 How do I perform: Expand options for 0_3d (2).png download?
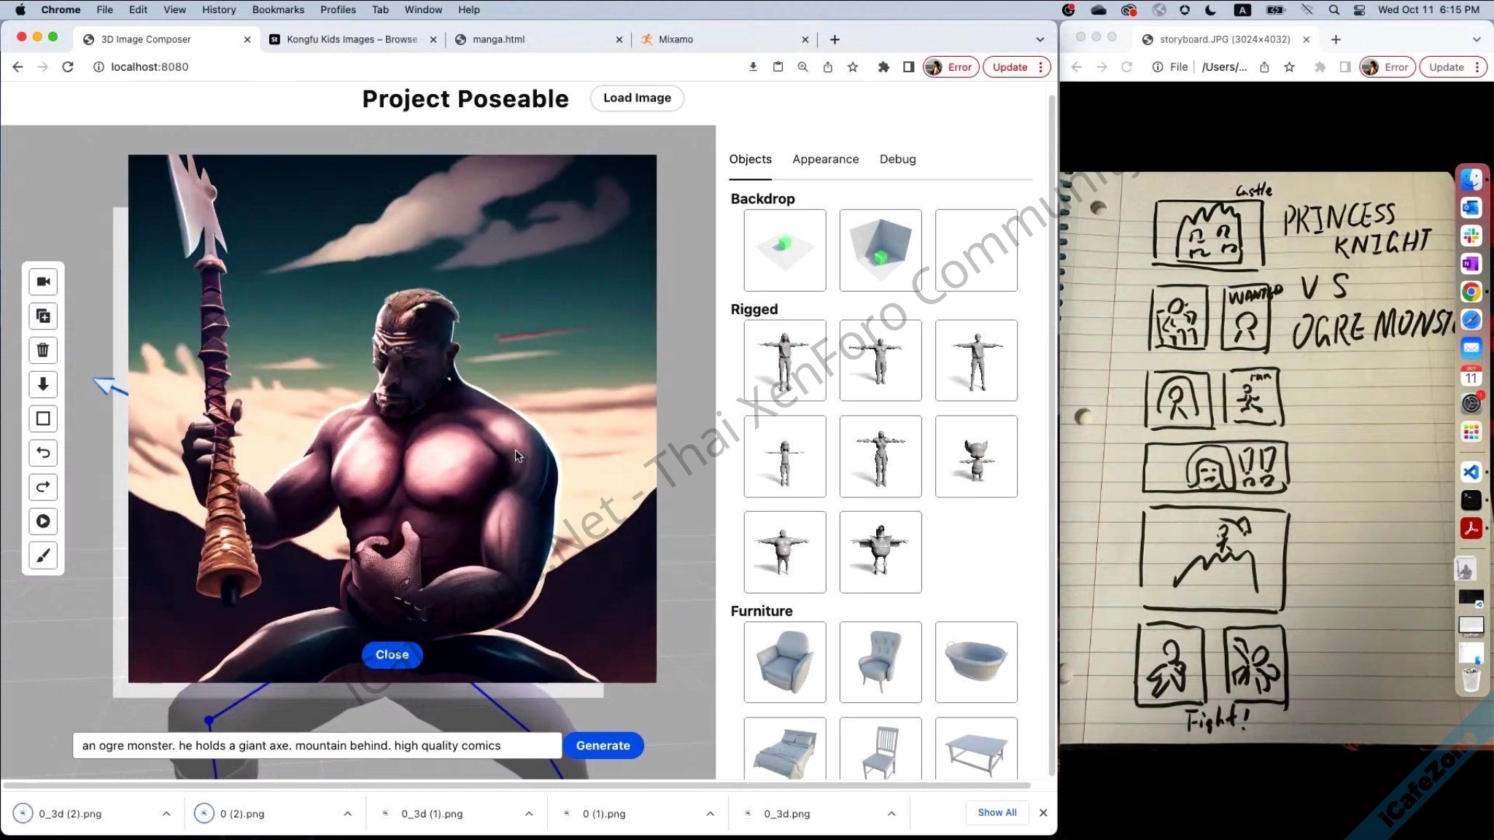point(166,814)
